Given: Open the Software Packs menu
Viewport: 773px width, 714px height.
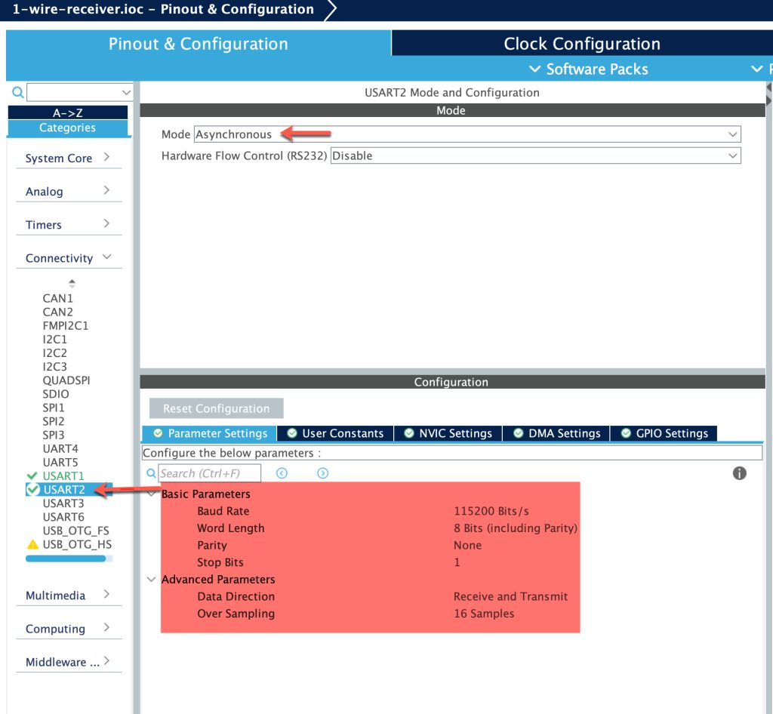Looking at the screenshot, I should click(x=588, y=69).
